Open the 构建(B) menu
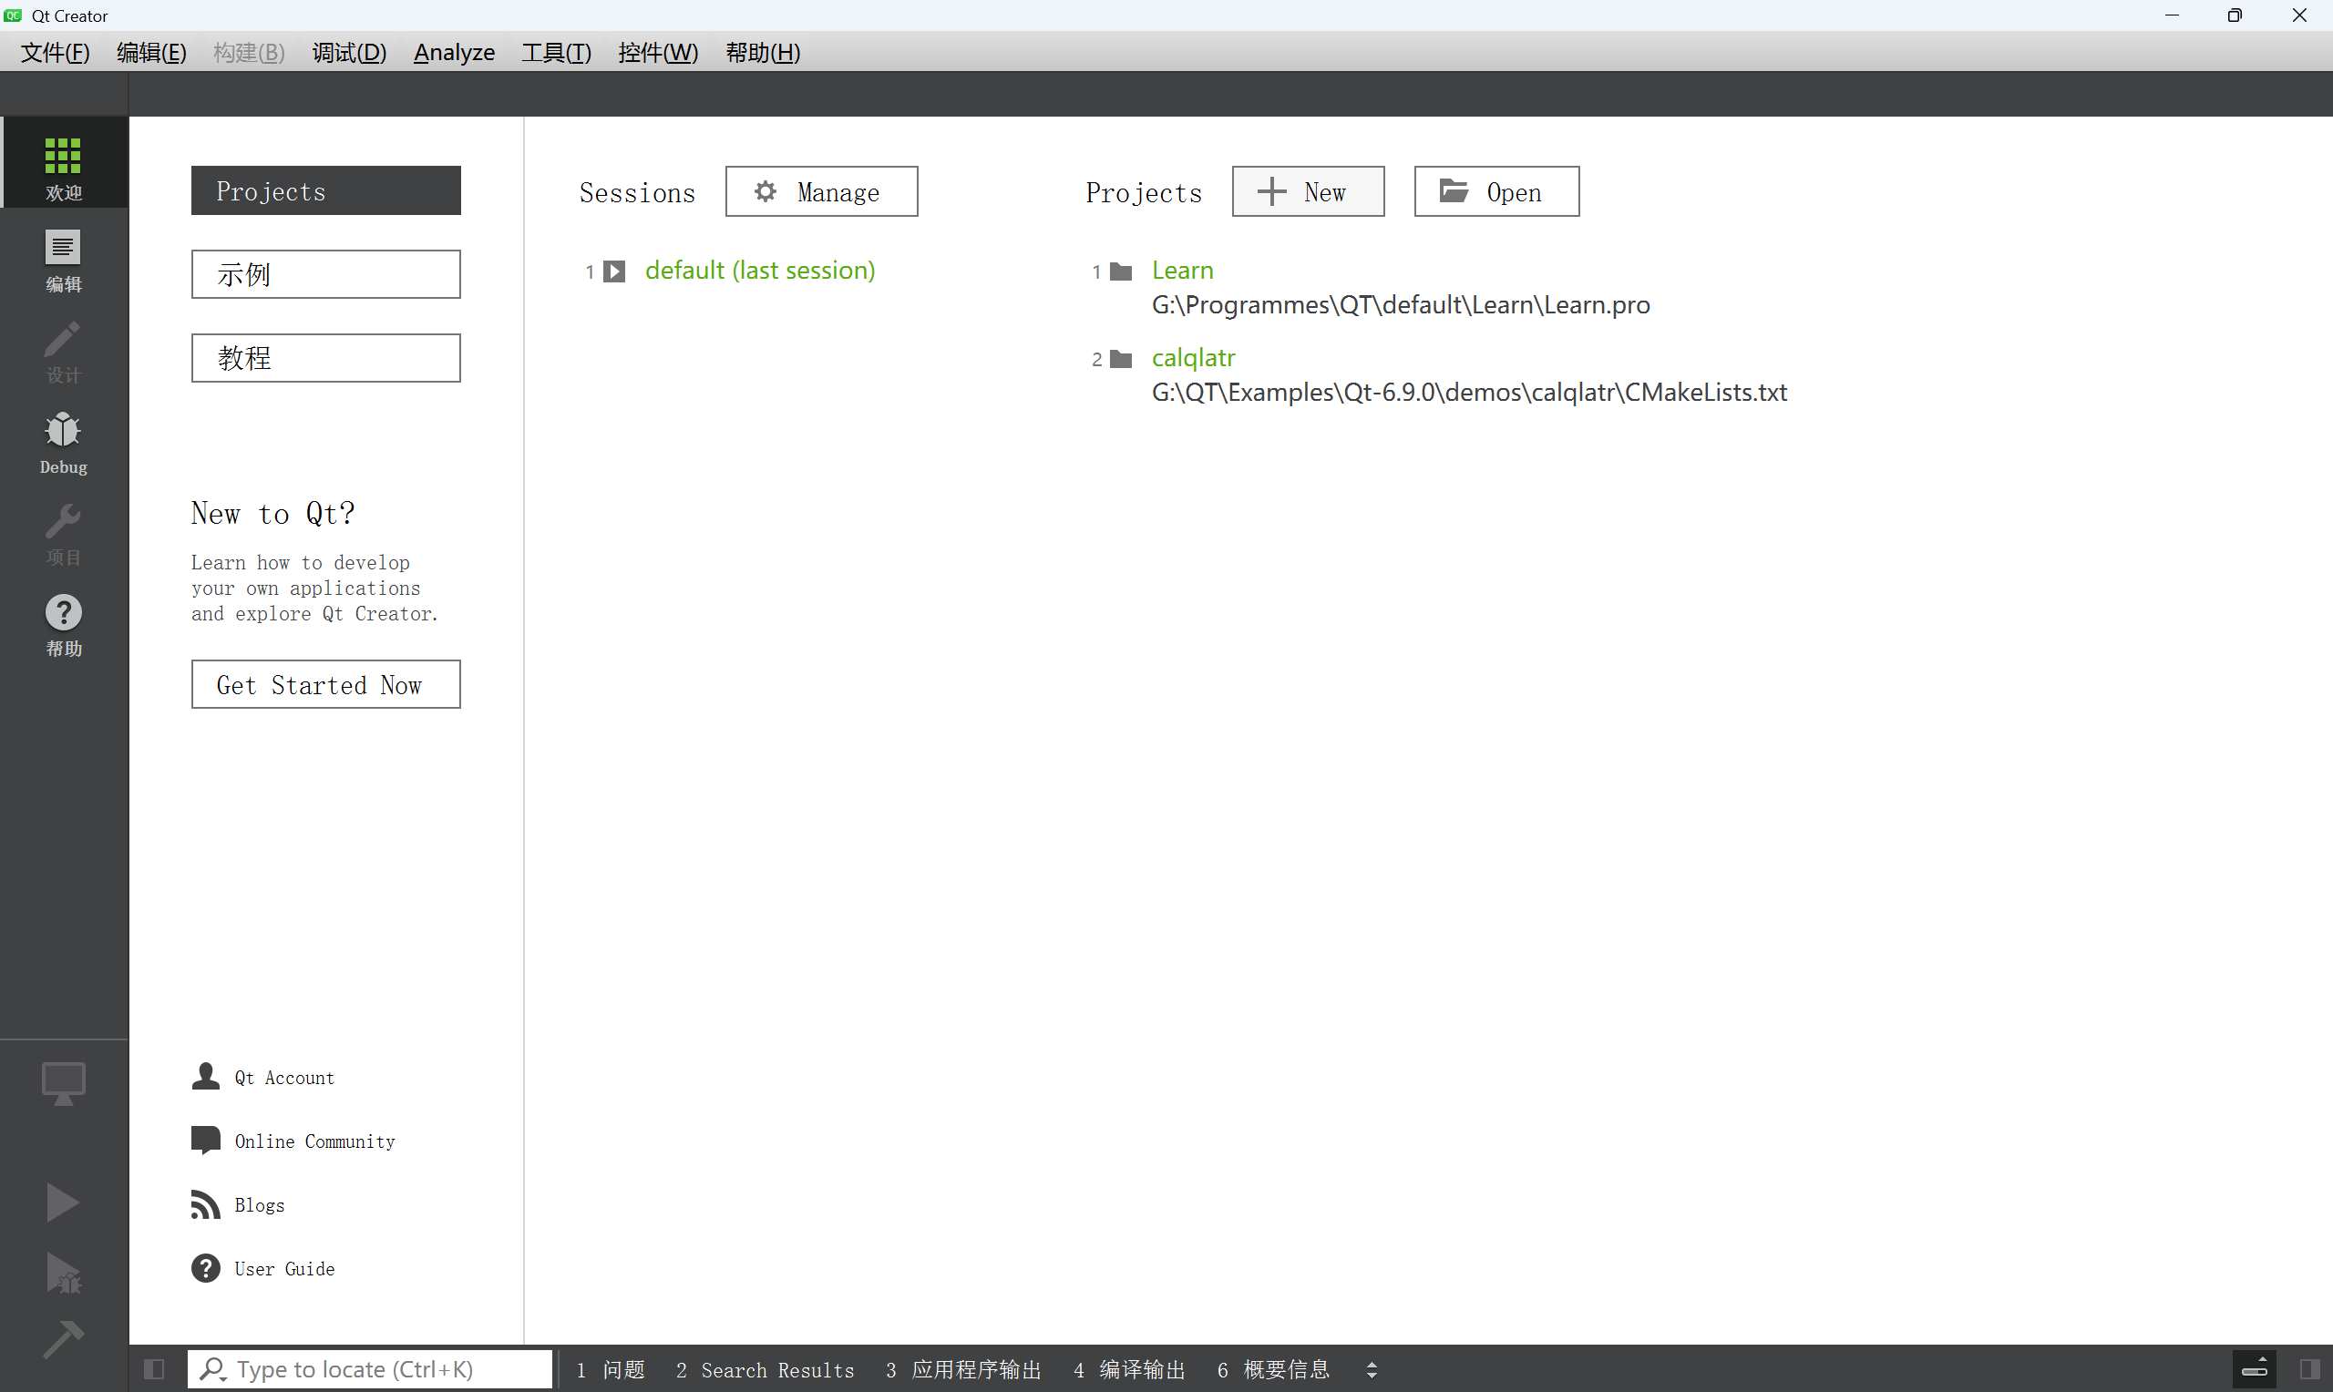 click(x=249, y=53)
